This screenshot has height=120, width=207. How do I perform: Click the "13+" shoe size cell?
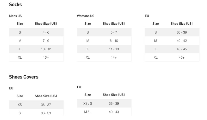[46, 58]
